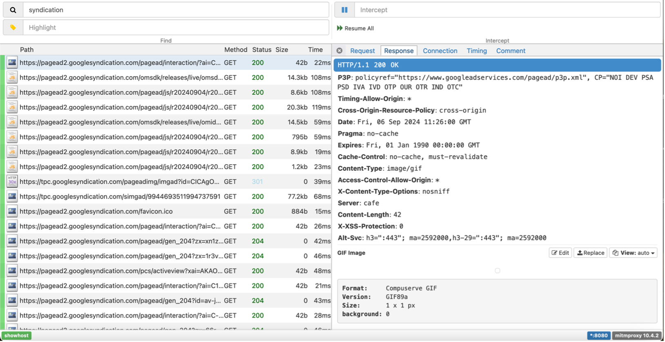Click the HTTP 30x redirect flow icon
This screenshot has height=342, width=665.
(x=12, y=181)
